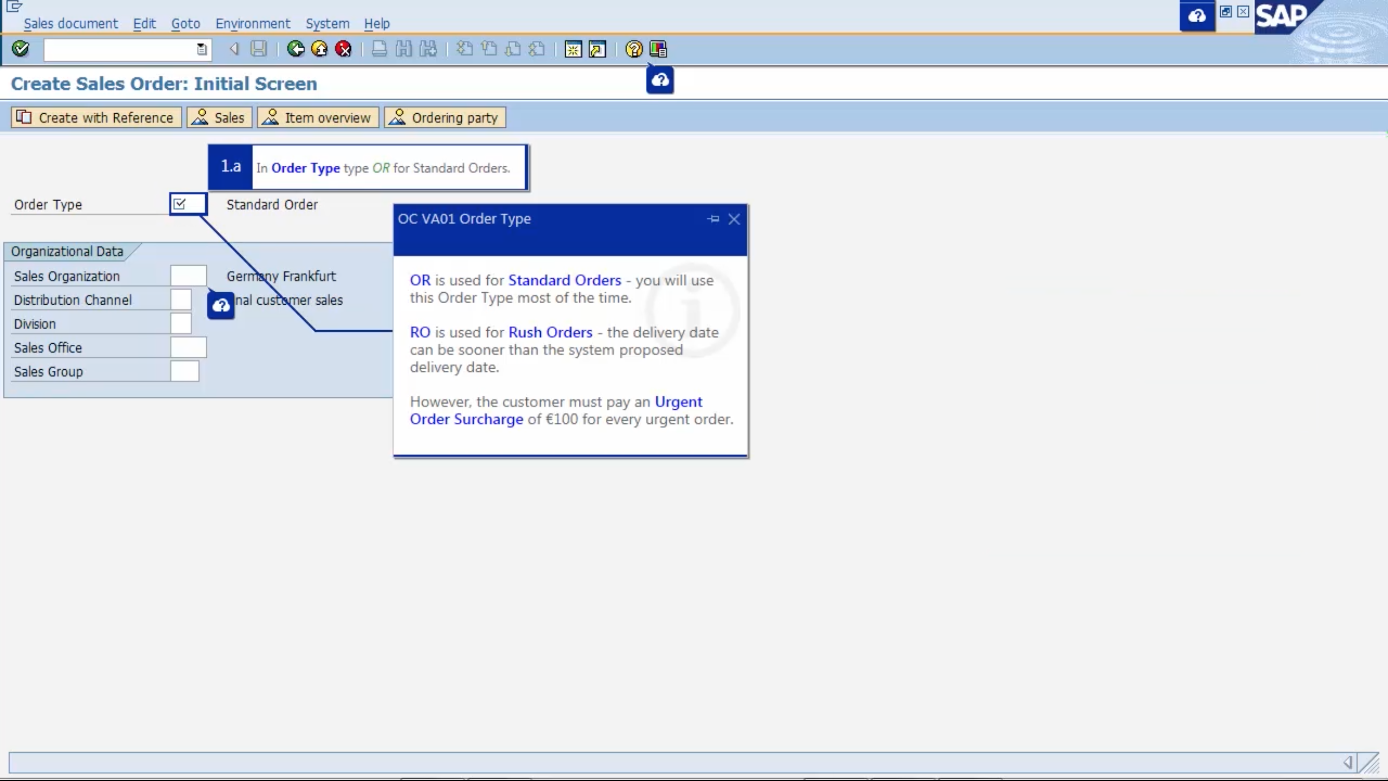
Task: Open the window control menu icon at top left
Action: [x=14, y=6]
